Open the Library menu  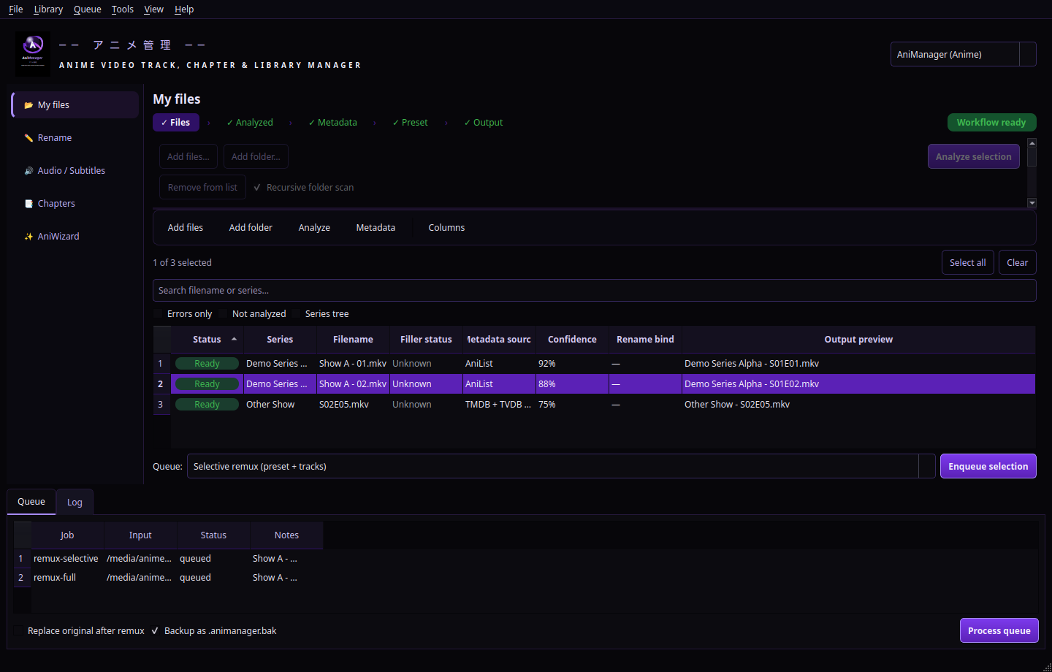point(48,9)
